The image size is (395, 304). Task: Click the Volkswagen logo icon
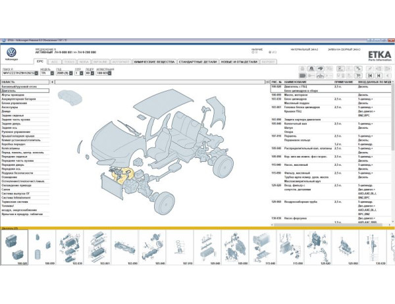11,53
